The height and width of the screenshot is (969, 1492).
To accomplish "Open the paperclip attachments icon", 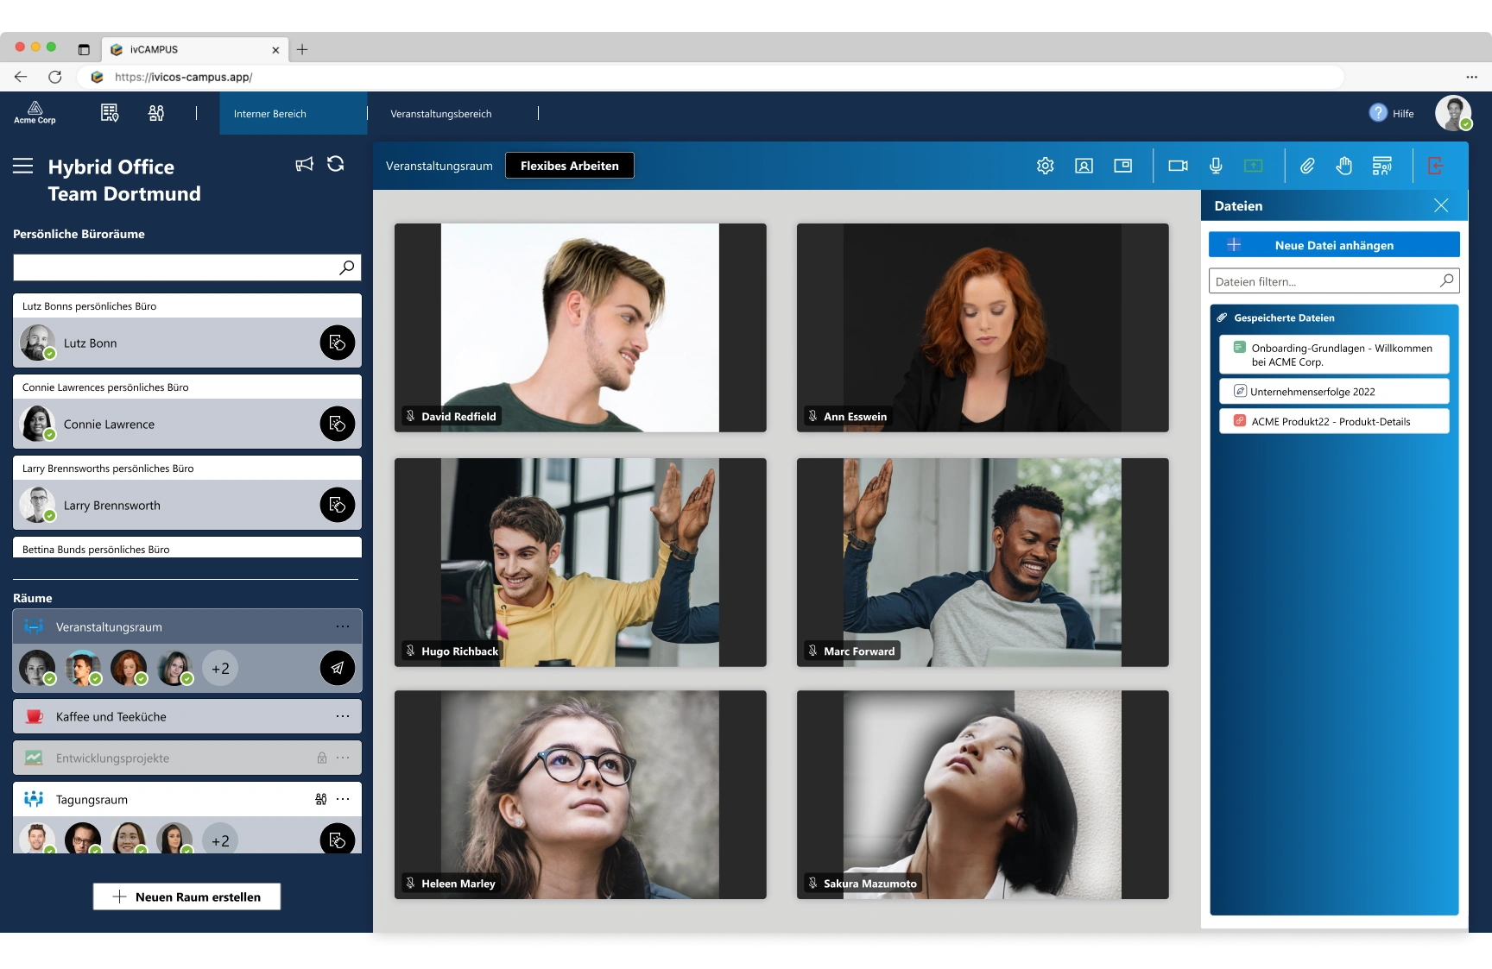I will [x=1307, y=166].
